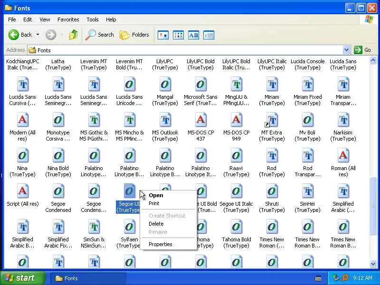Choose Properties in the context menu

point(169,244)
